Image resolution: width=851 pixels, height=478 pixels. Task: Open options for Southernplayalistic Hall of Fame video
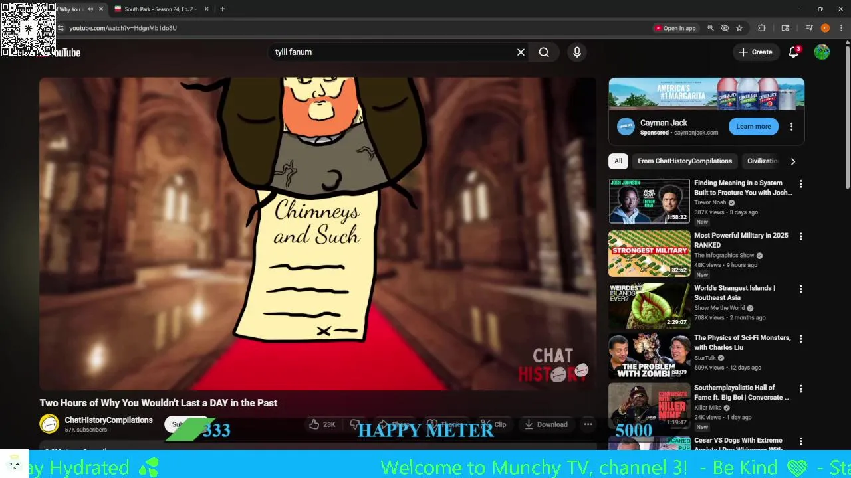800,388
